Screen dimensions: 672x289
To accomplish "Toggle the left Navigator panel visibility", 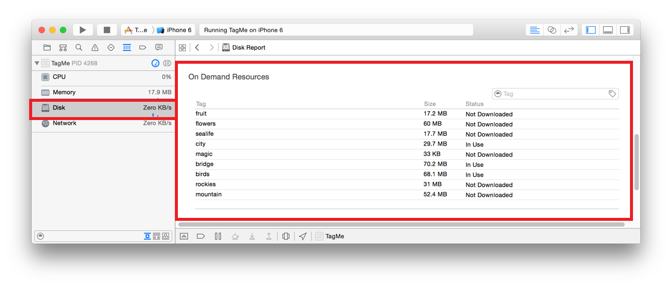I will click(x=590, y=30).
